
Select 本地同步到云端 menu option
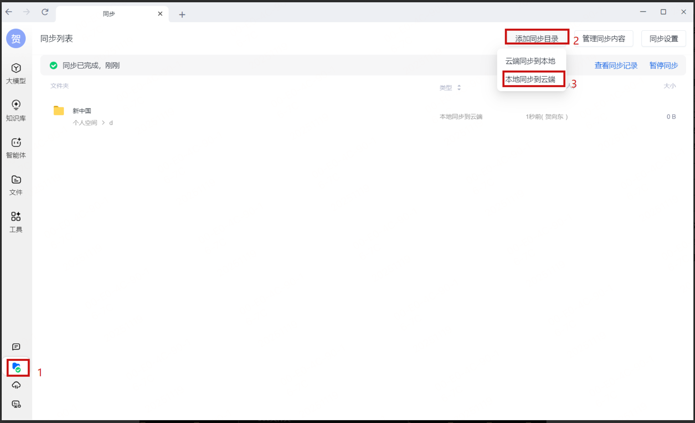coord(530,79)
